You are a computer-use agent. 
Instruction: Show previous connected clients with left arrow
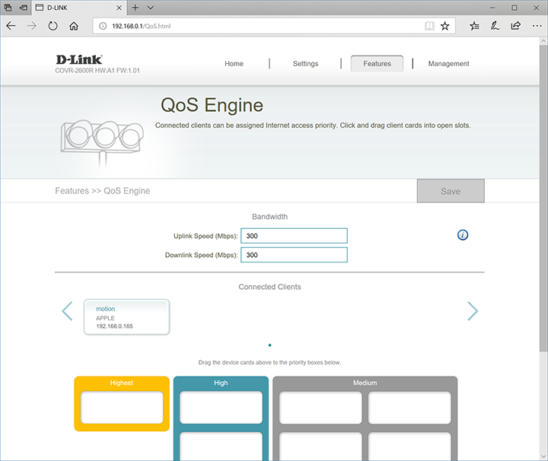pyautogui.click(x=67, y=310)
